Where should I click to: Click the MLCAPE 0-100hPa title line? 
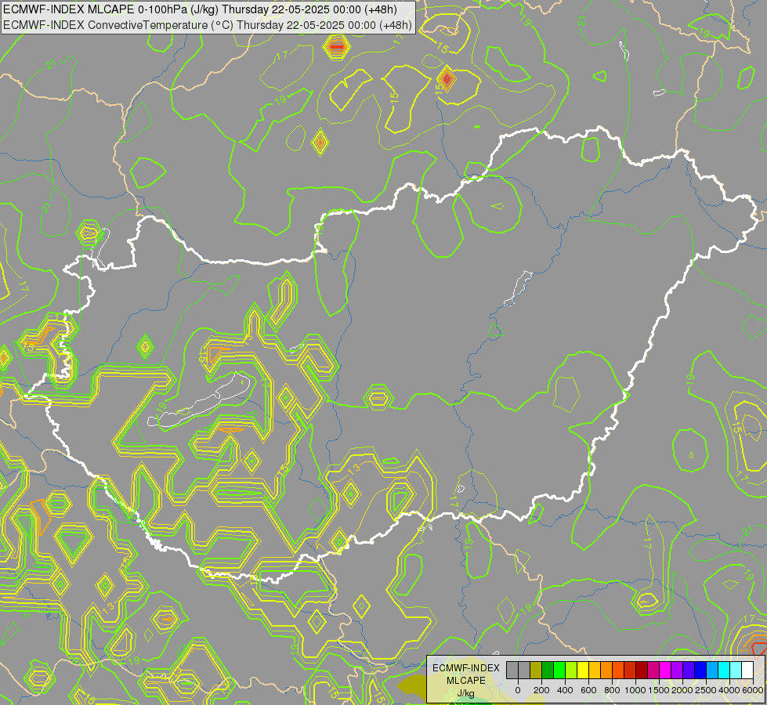(200, 9)
